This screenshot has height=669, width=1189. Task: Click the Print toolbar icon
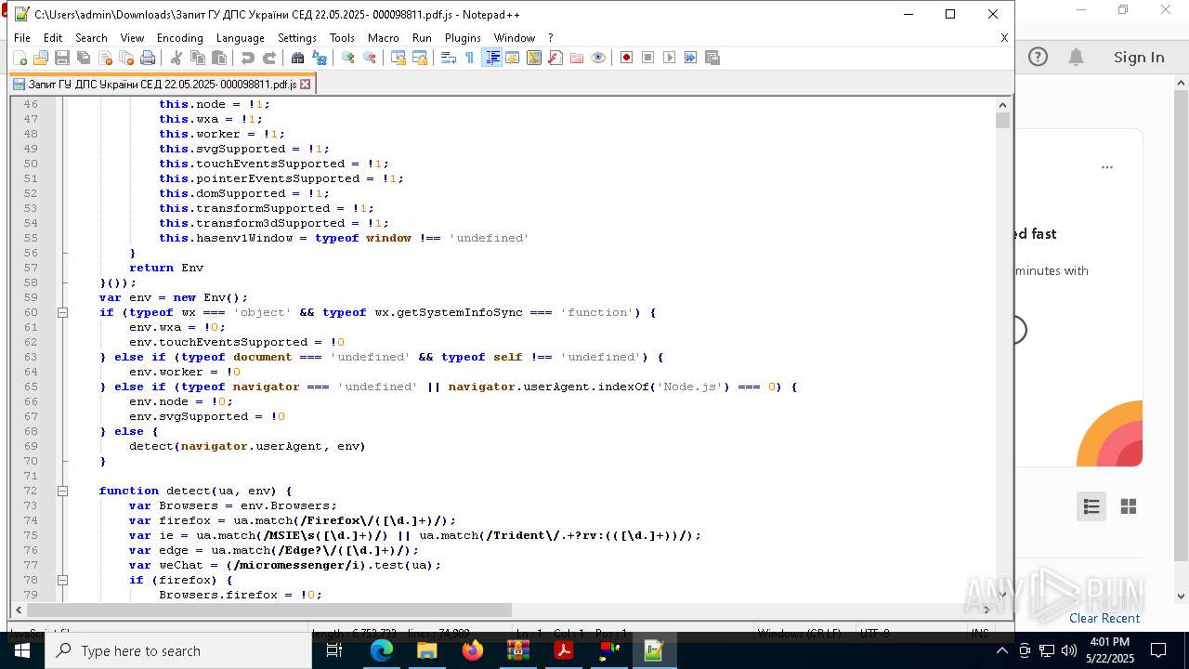[x=148, y=58]
